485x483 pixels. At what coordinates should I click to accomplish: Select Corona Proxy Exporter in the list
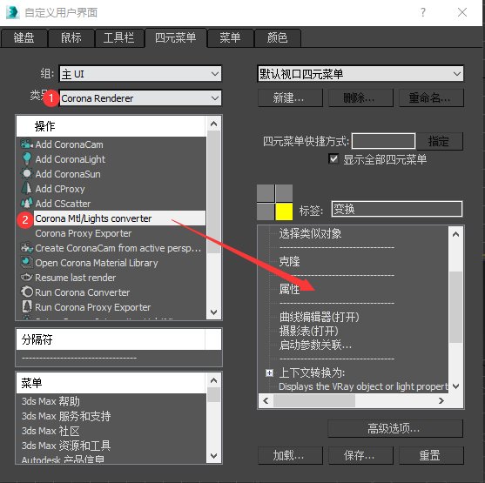[84, 233]
